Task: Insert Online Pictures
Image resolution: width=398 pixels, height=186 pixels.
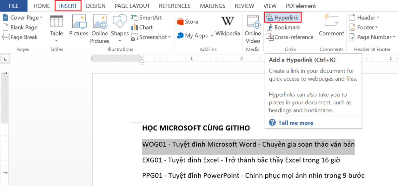Action: [x=99, y=29]
